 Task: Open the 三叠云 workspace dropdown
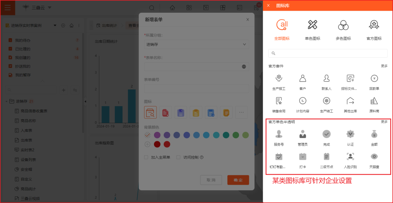49,8
